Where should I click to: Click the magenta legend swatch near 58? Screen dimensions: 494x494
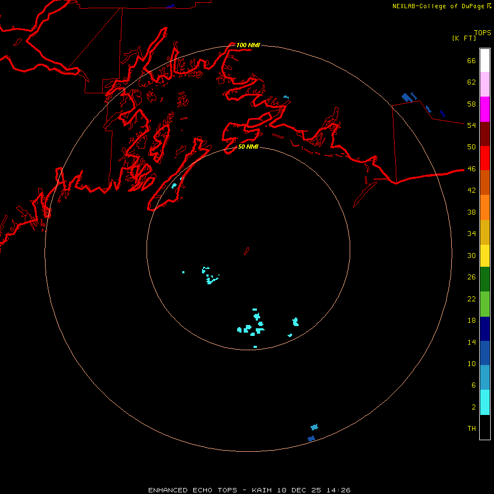485,109
